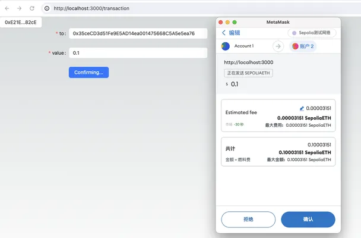The width and height of the screenshot is (361, 238).
Task: Click the http://localhost:3000 origin text
Action: pyautogui.click(x=249, y=62)
